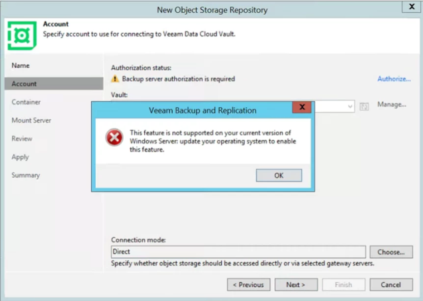Click the yellow warning icon by authorization status

115,79
